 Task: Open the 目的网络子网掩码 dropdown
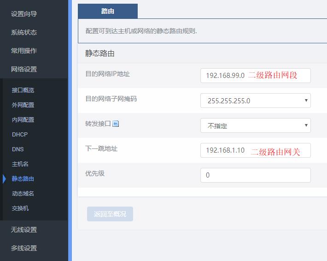click(x=256, y=101)
